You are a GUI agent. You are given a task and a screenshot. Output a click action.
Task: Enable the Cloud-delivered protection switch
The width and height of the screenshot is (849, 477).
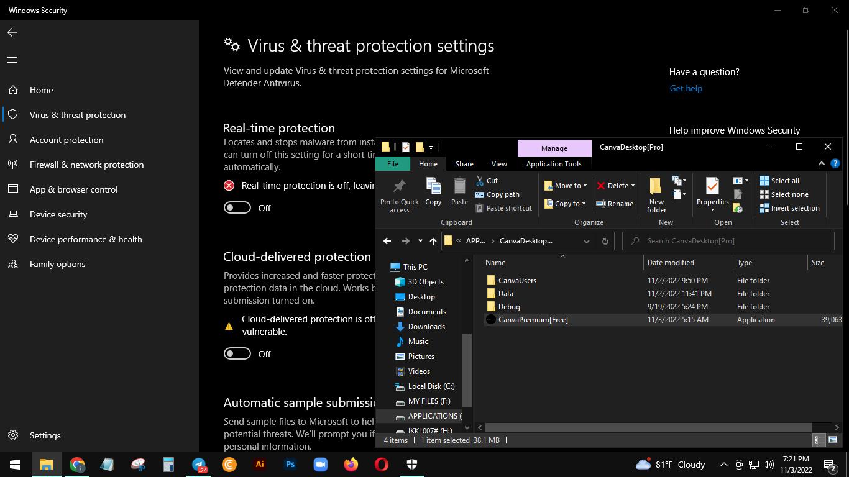(237, 354)
